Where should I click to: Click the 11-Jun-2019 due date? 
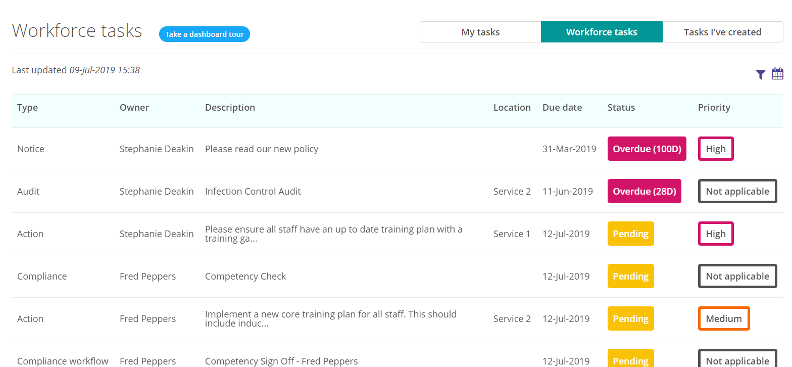(x=568, y=191)
